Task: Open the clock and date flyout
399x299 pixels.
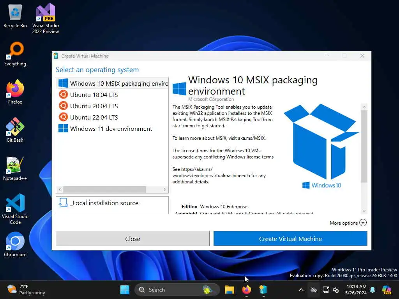Action: (356, 290)
